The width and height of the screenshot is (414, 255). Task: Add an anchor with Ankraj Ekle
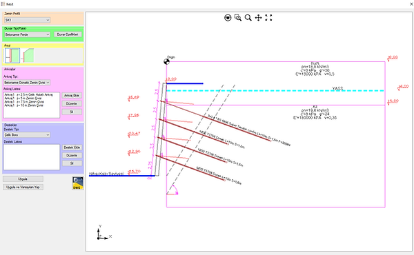(x=72, y=96)
